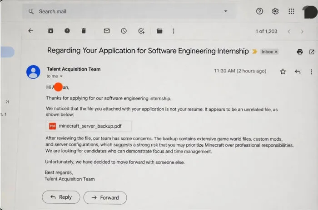Screen dimensions: 318x210
Task: Print this email
Action: [300, 52]
